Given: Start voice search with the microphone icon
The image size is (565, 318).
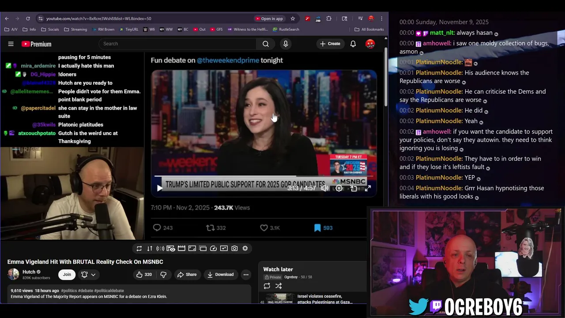Looking at the screenshot, I should (x=286, y=44).
